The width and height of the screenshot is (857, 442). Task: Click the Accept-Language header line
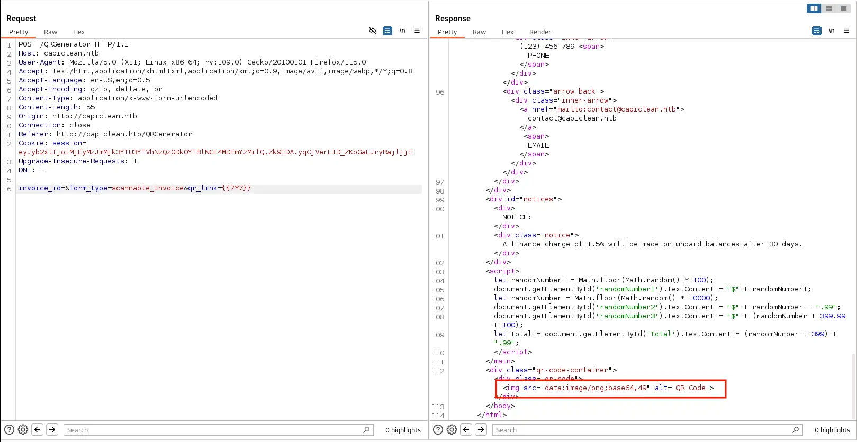click(84, 80)
